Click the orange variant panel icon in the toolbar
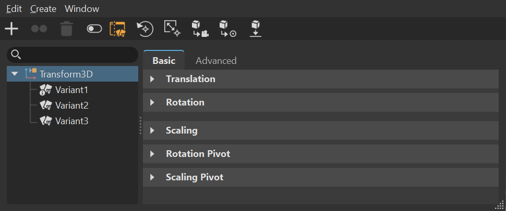This screenshot has width=506, height=211. tap(117, 29)
